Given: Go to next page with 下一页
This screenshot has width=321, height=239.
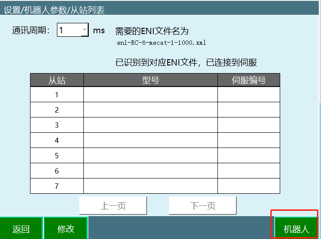Looking at the screenshot, I should 203,206.
